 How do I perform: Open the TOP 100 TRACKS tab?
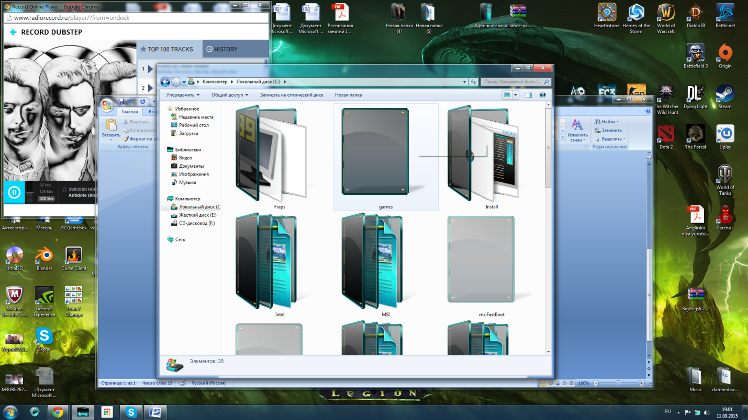pos(170,49)
